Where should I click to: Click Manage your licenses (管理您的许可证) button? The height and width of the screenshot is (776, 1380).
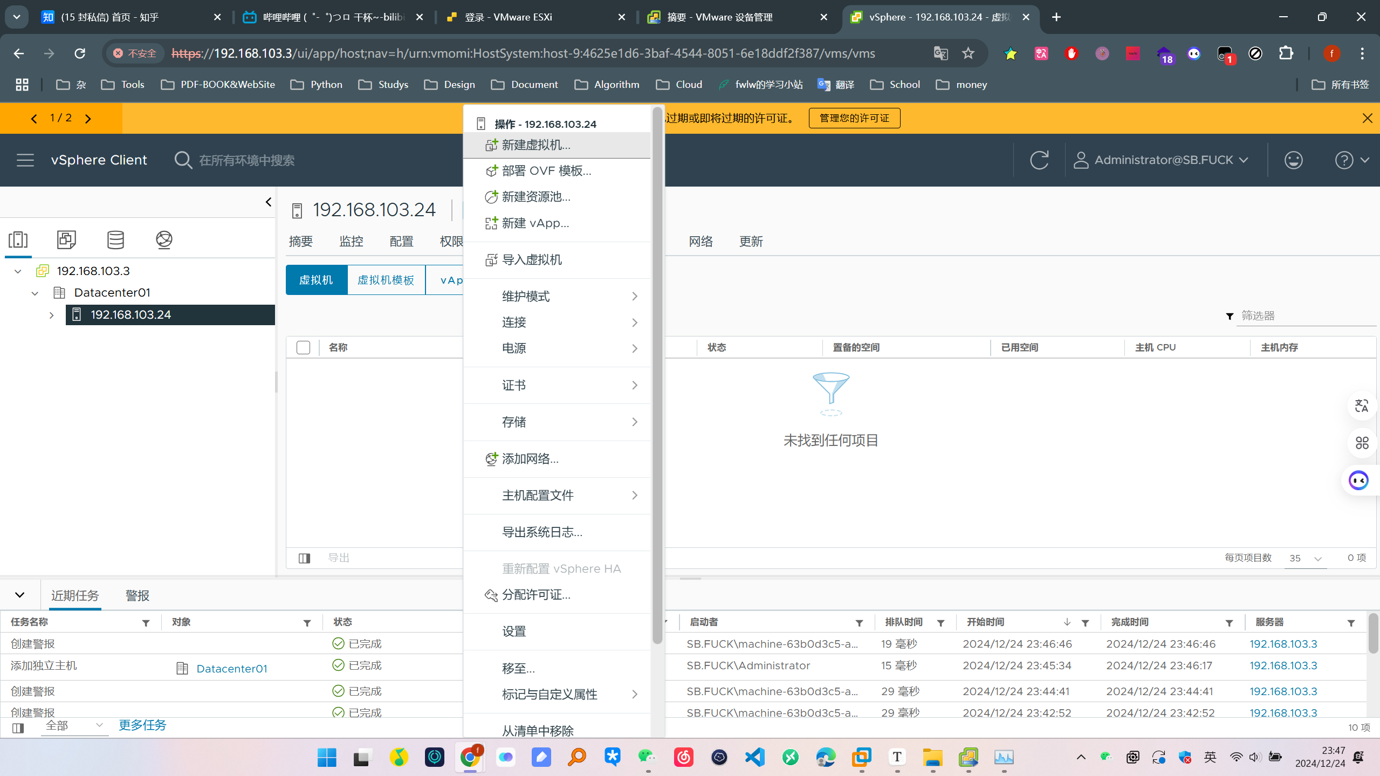(854, 118)
